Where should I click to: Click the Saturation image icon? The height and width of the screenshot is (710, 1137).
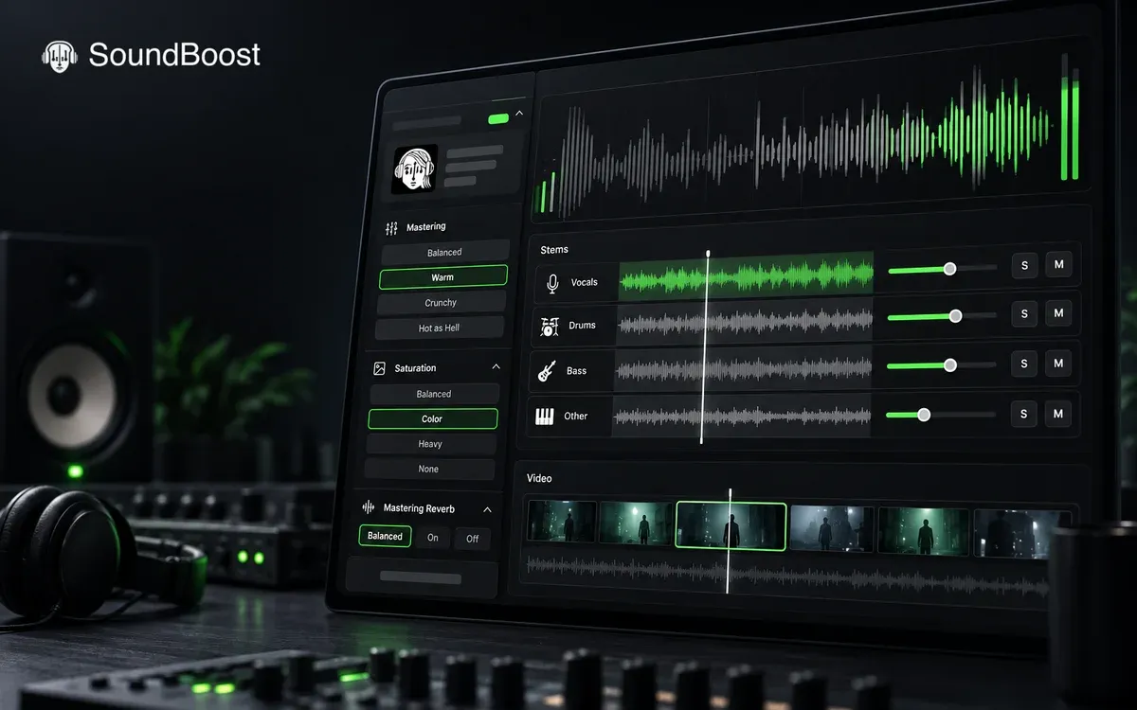click(379, 368)
